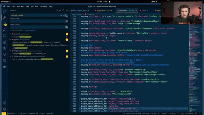204x115 pixels.
Task: Expand the replace field toggle chevron
Action: tap(9, 15)
